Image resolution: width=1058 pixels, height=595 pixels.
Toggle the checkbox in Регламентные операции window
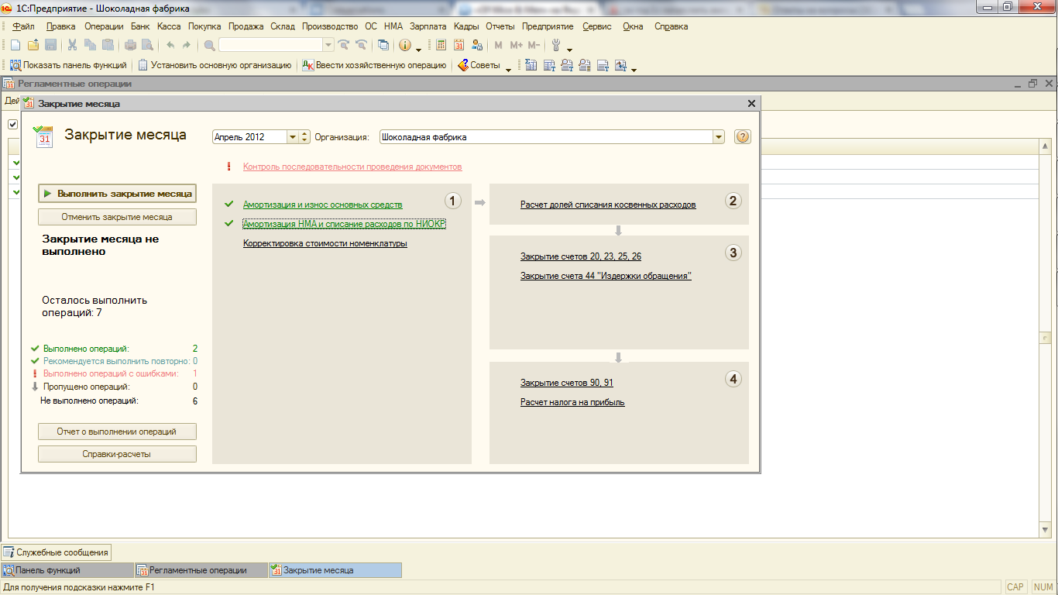[13, 124]
